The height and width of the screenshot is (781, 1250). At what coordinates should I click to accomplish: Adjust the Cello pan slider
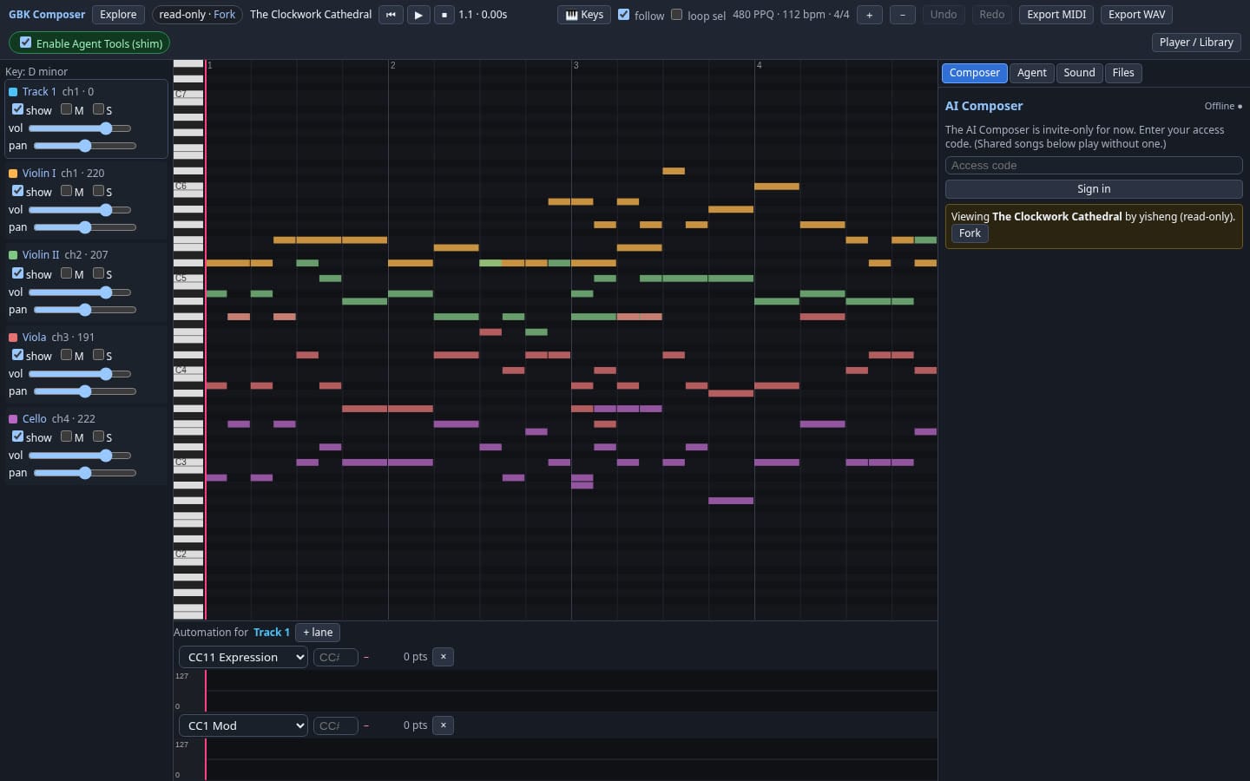[84, 473]
